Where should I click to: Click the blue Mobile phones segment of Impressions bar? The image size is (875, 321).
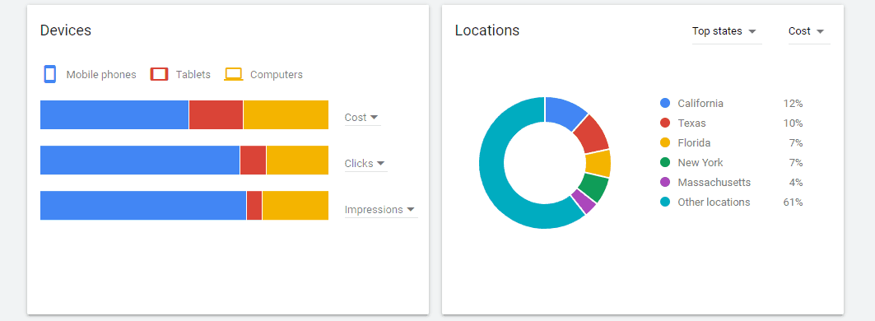(x=143, y=206)
